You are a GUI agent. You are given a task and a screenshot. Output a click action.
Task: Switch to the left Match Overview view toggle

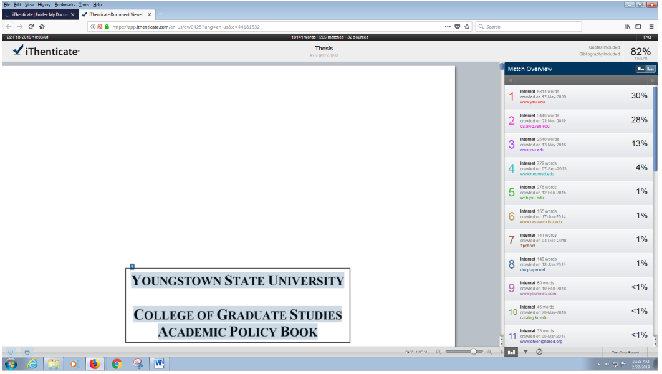640,69
